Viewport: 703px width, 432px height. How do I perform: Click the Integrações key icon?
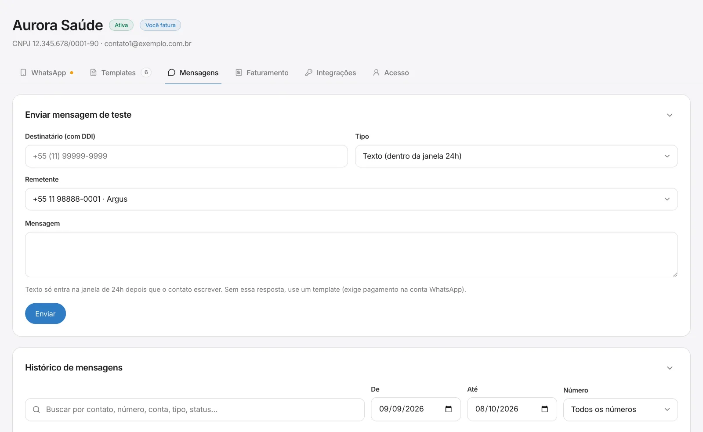point(309,73)
